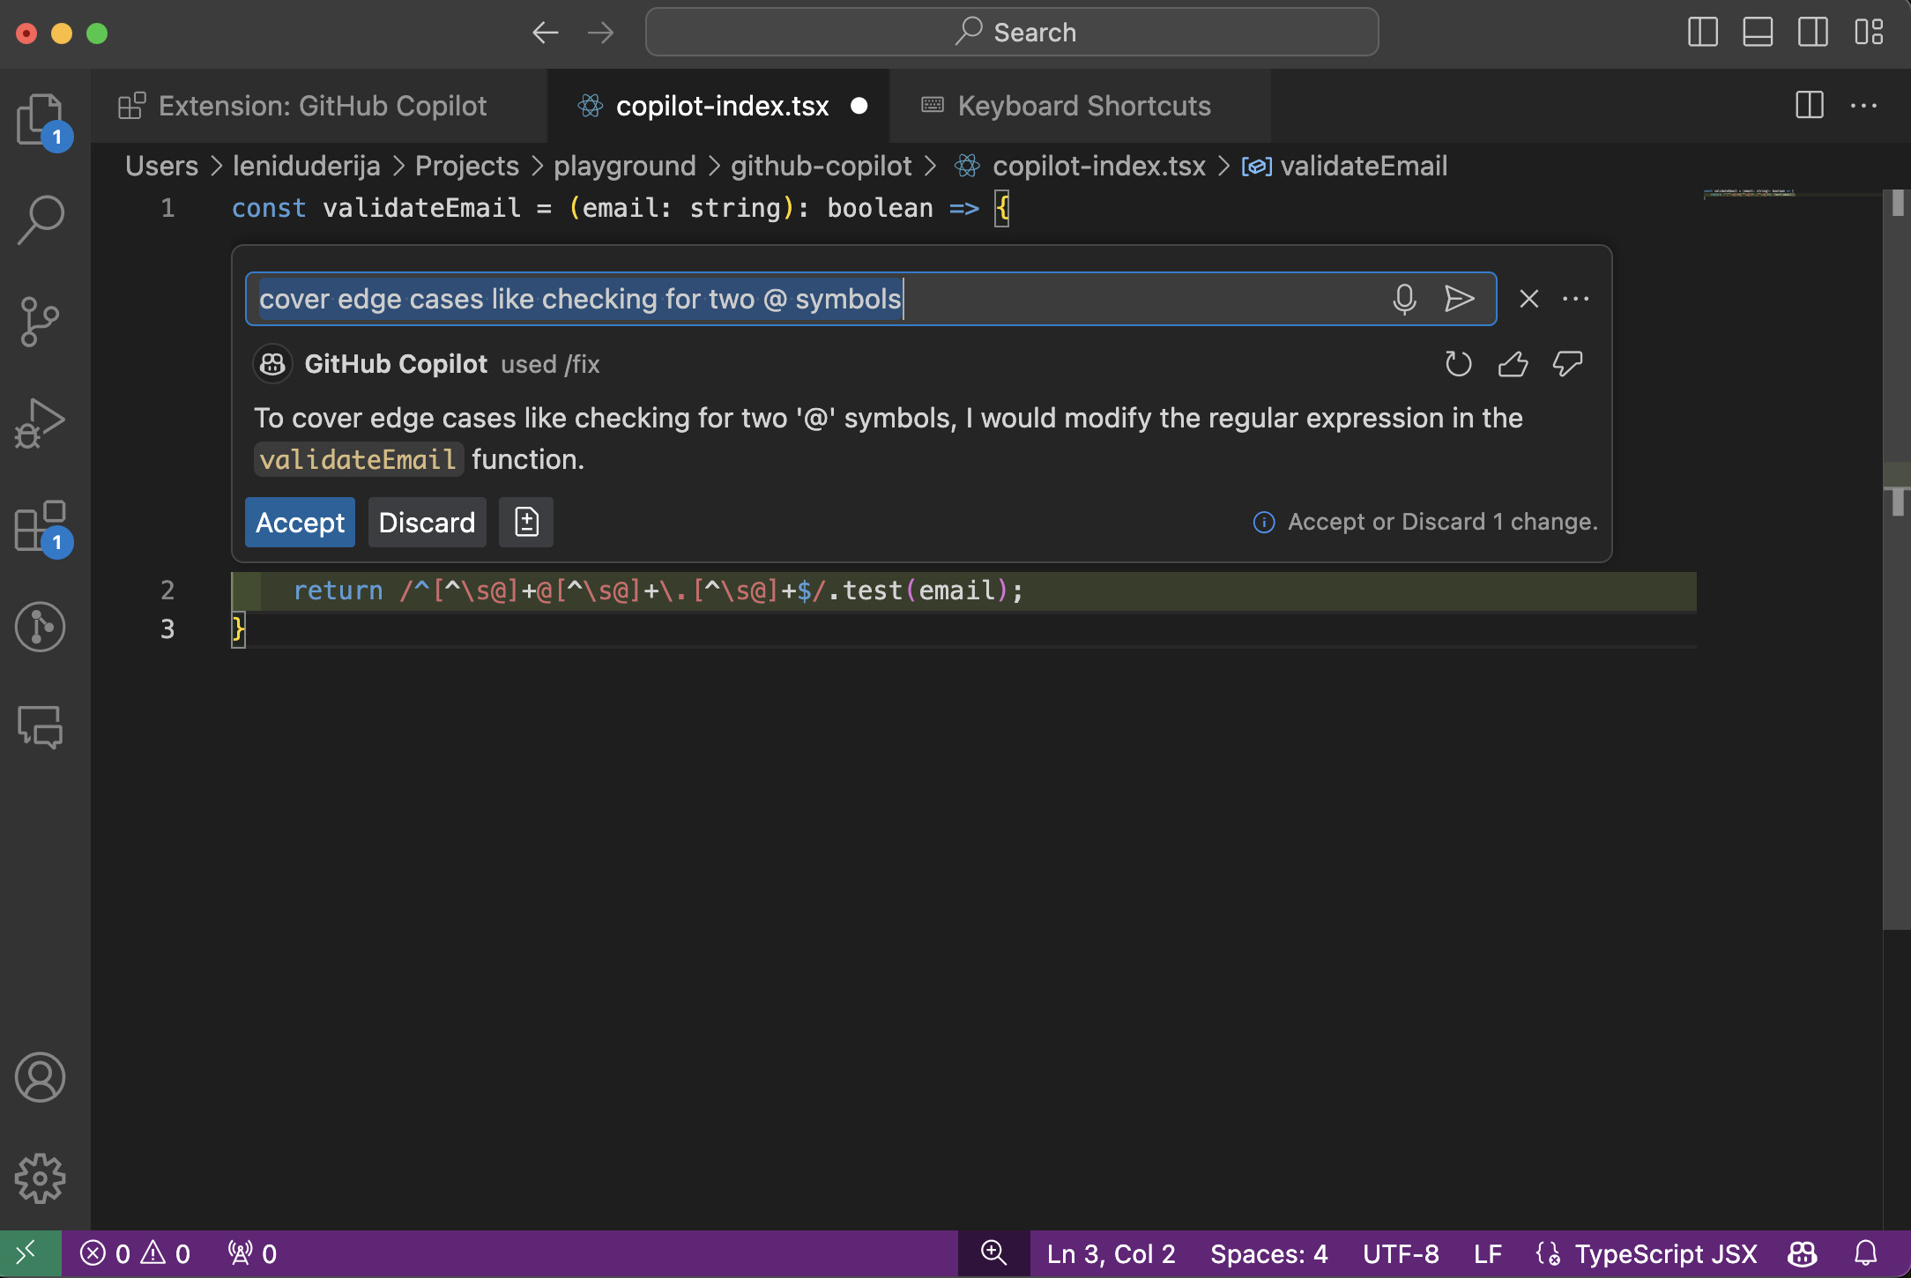Give a thumbs up to Copilot's suggestion
Screen dimensions: 1911x1278
click(1513, 363)
